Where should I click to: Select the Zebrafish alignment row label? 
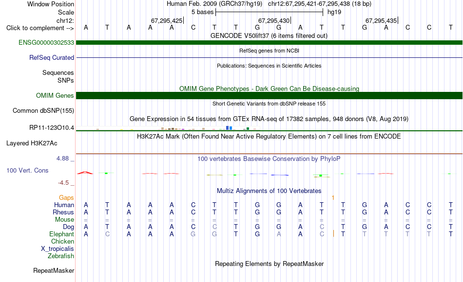(61, 256)
